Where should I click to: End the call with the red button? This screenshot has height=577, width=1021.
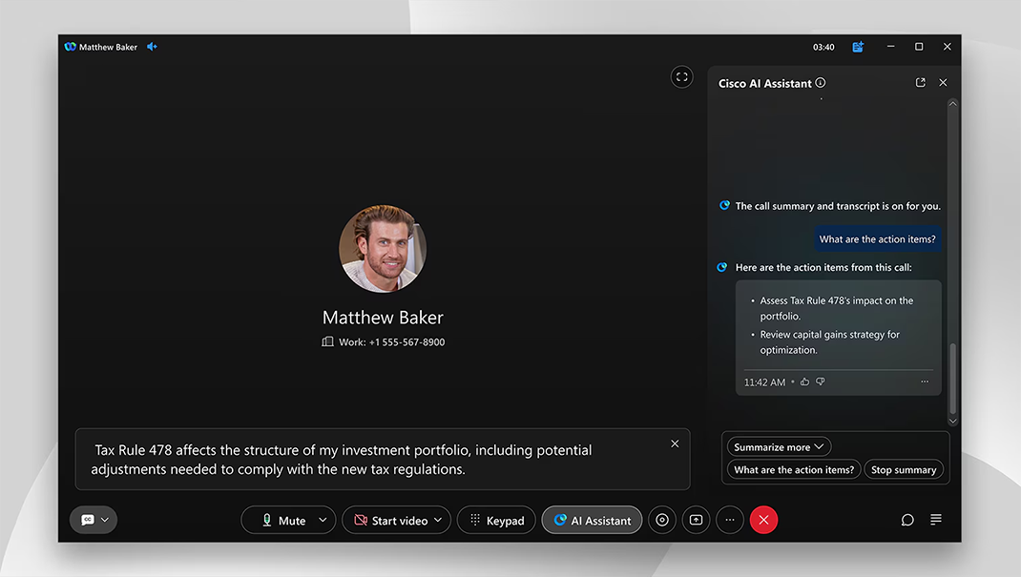point(763,520)
